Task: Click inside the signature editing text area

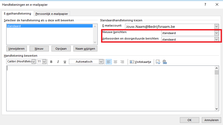Action: tap(110, 88)
